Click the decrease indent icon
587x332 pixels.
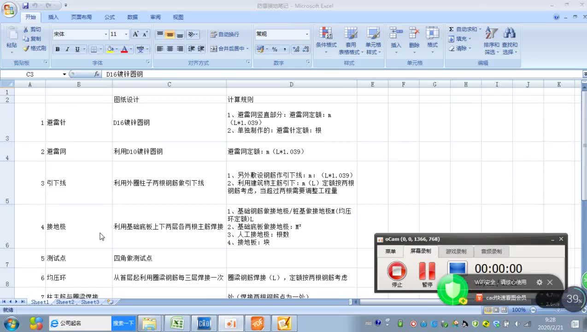(192, 49)
